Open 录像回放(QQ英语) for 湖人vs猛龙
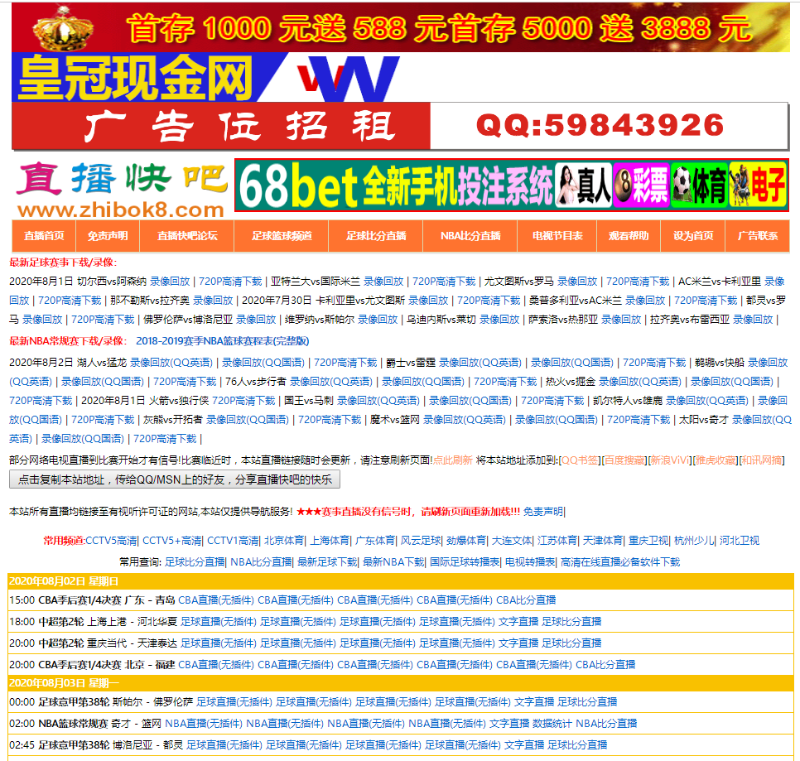 point(171,363)
